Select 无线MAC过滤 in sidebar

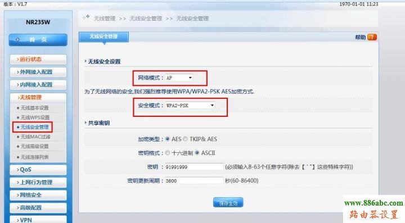pos(35,136)
